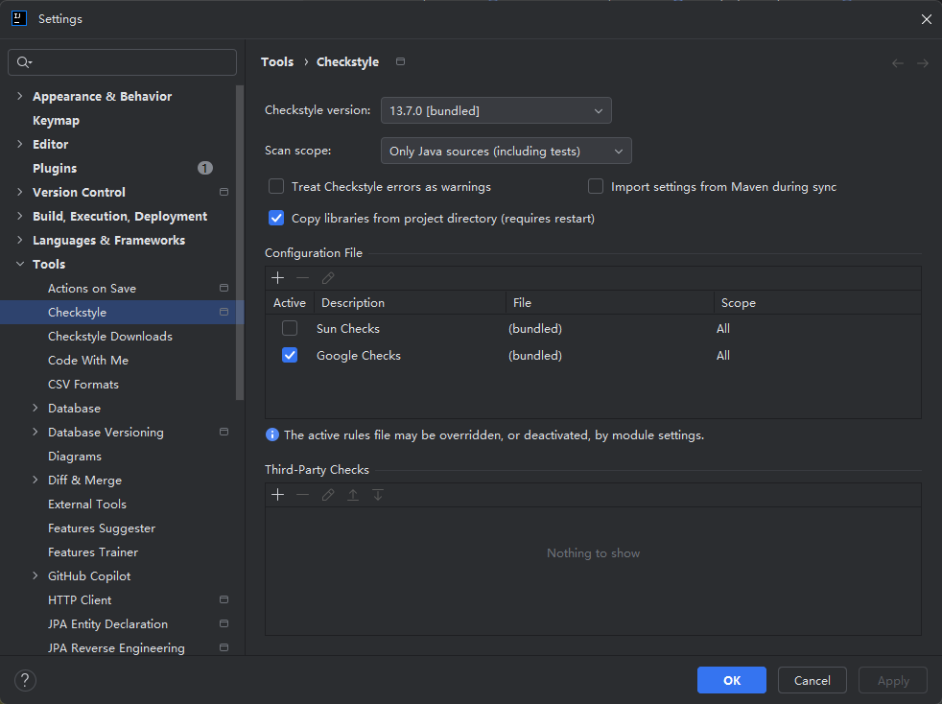Click project icon next to Version Control
The image size is (942, 704).
coord(224,192)
